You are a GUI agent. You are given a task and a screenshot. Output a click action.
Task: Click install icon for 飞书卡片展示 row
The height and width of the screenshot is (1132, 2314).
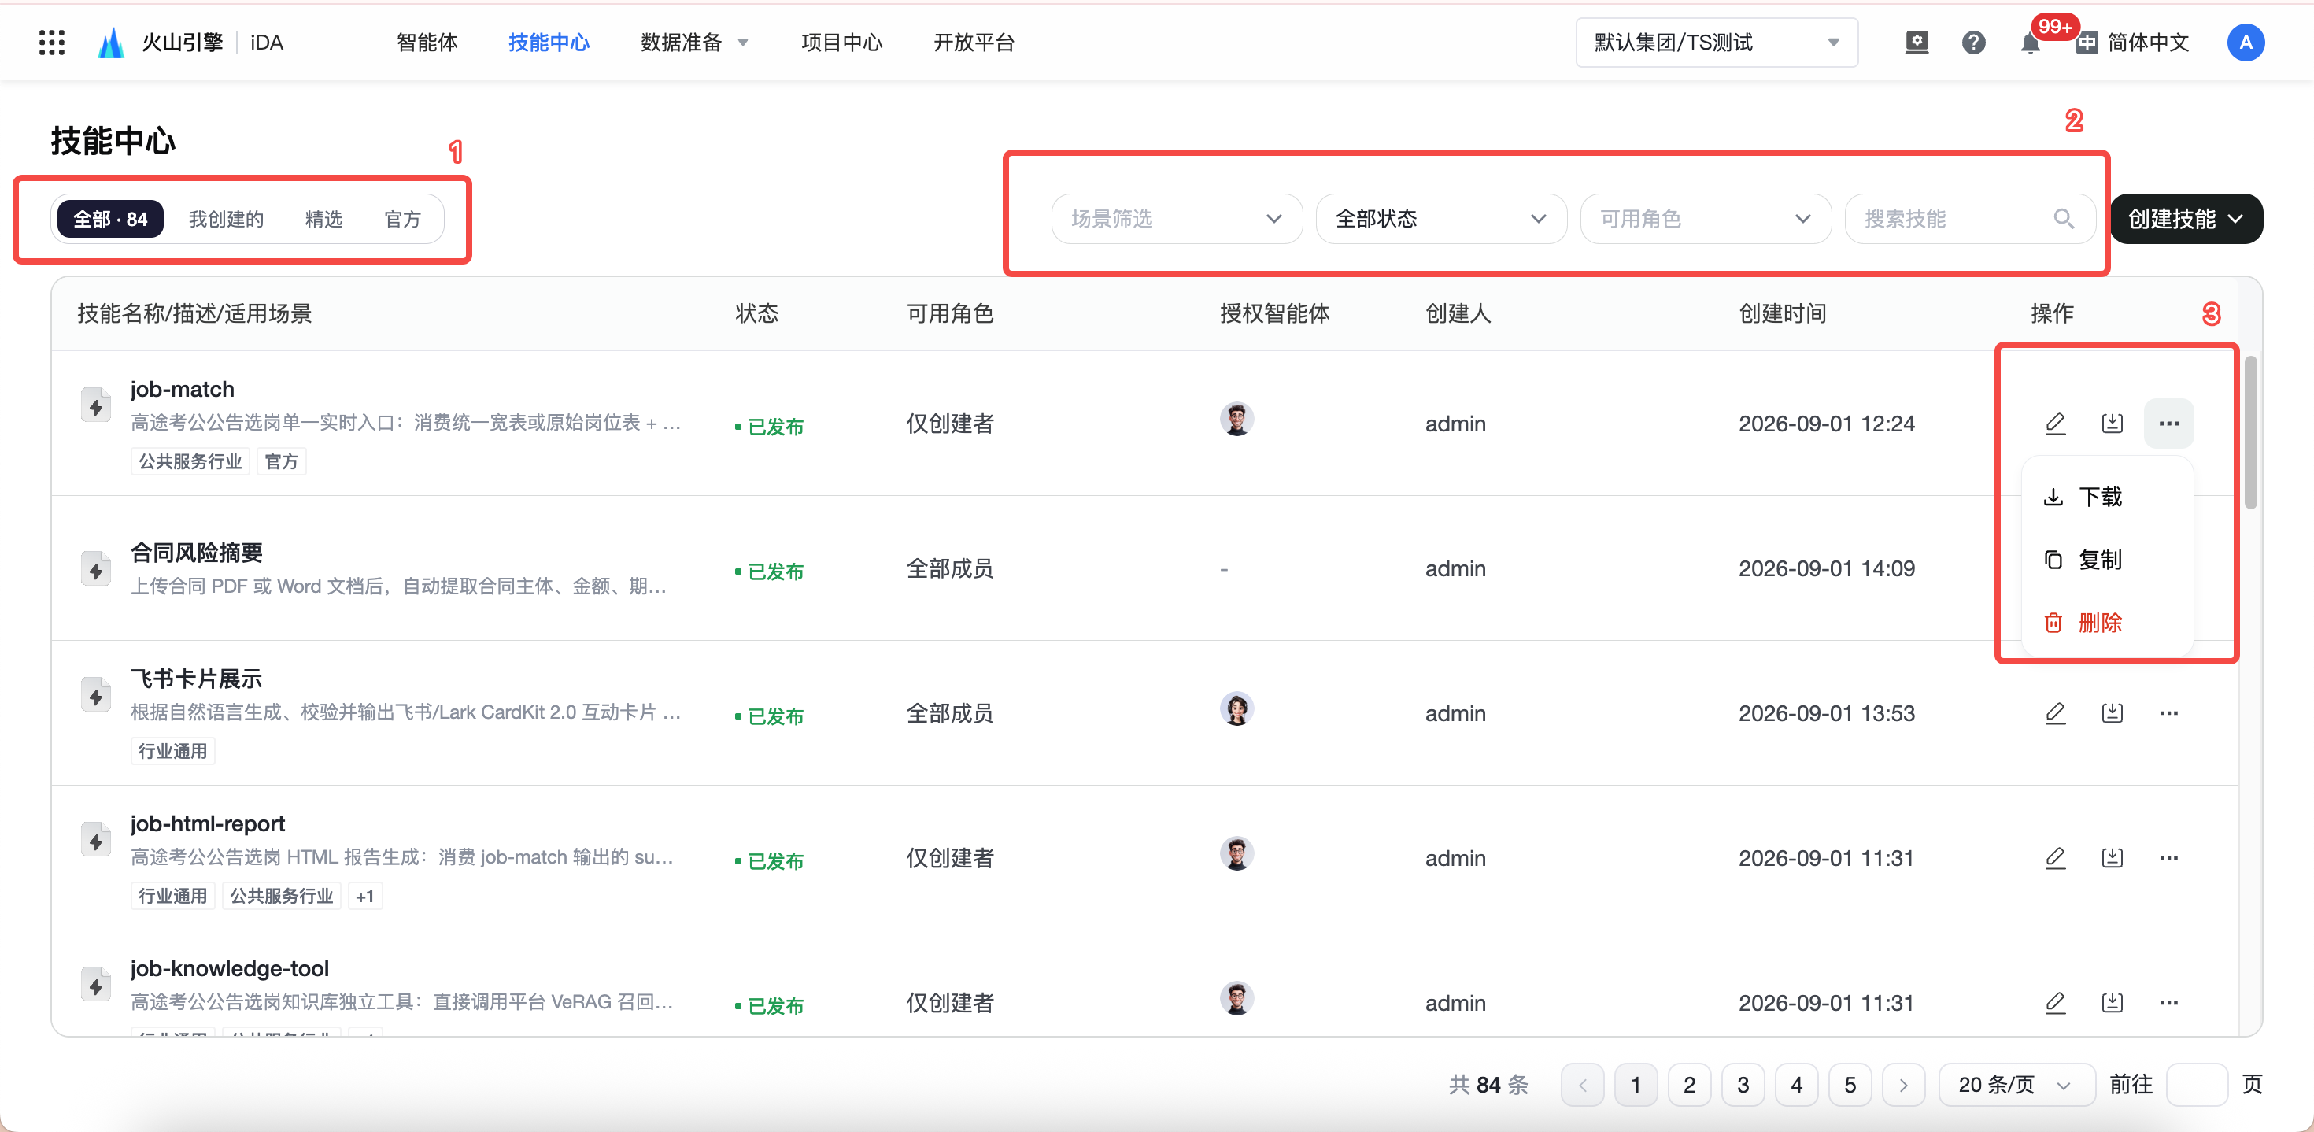(x=2112, y=713)
